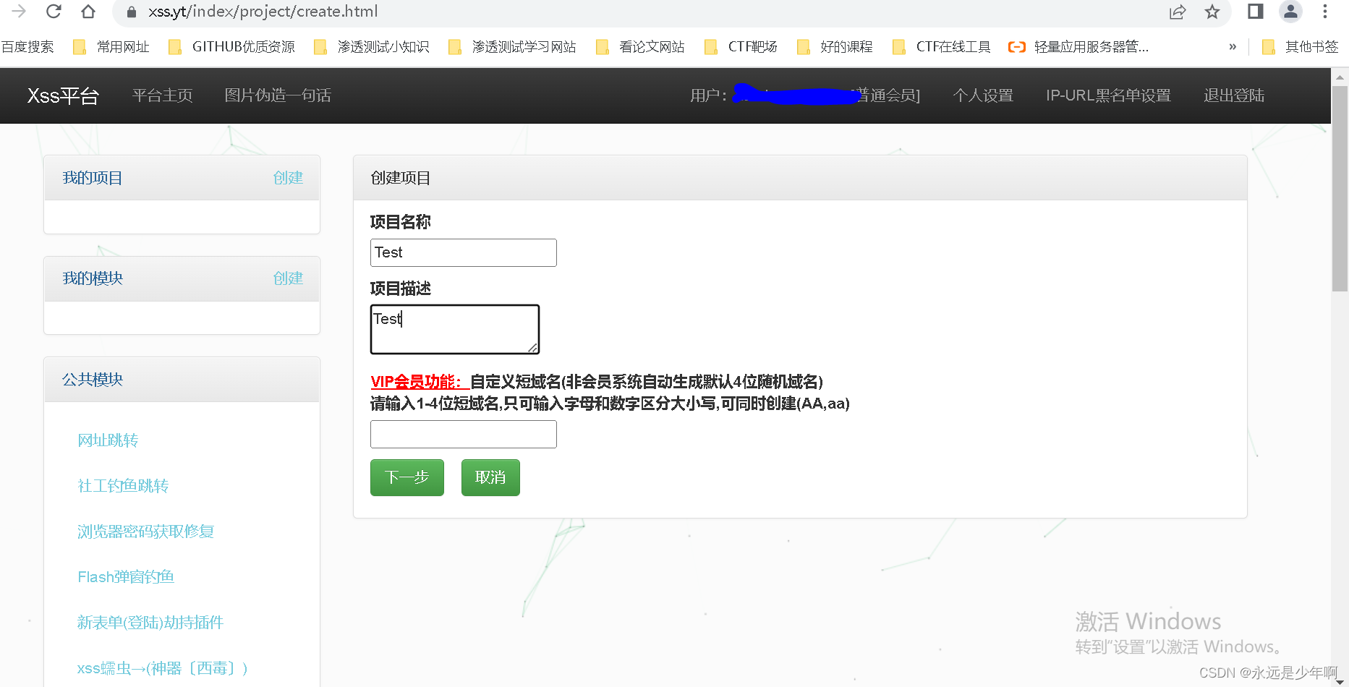
Task: Open CTF在线工具 bookmark folder
Action: pos(942,47)
